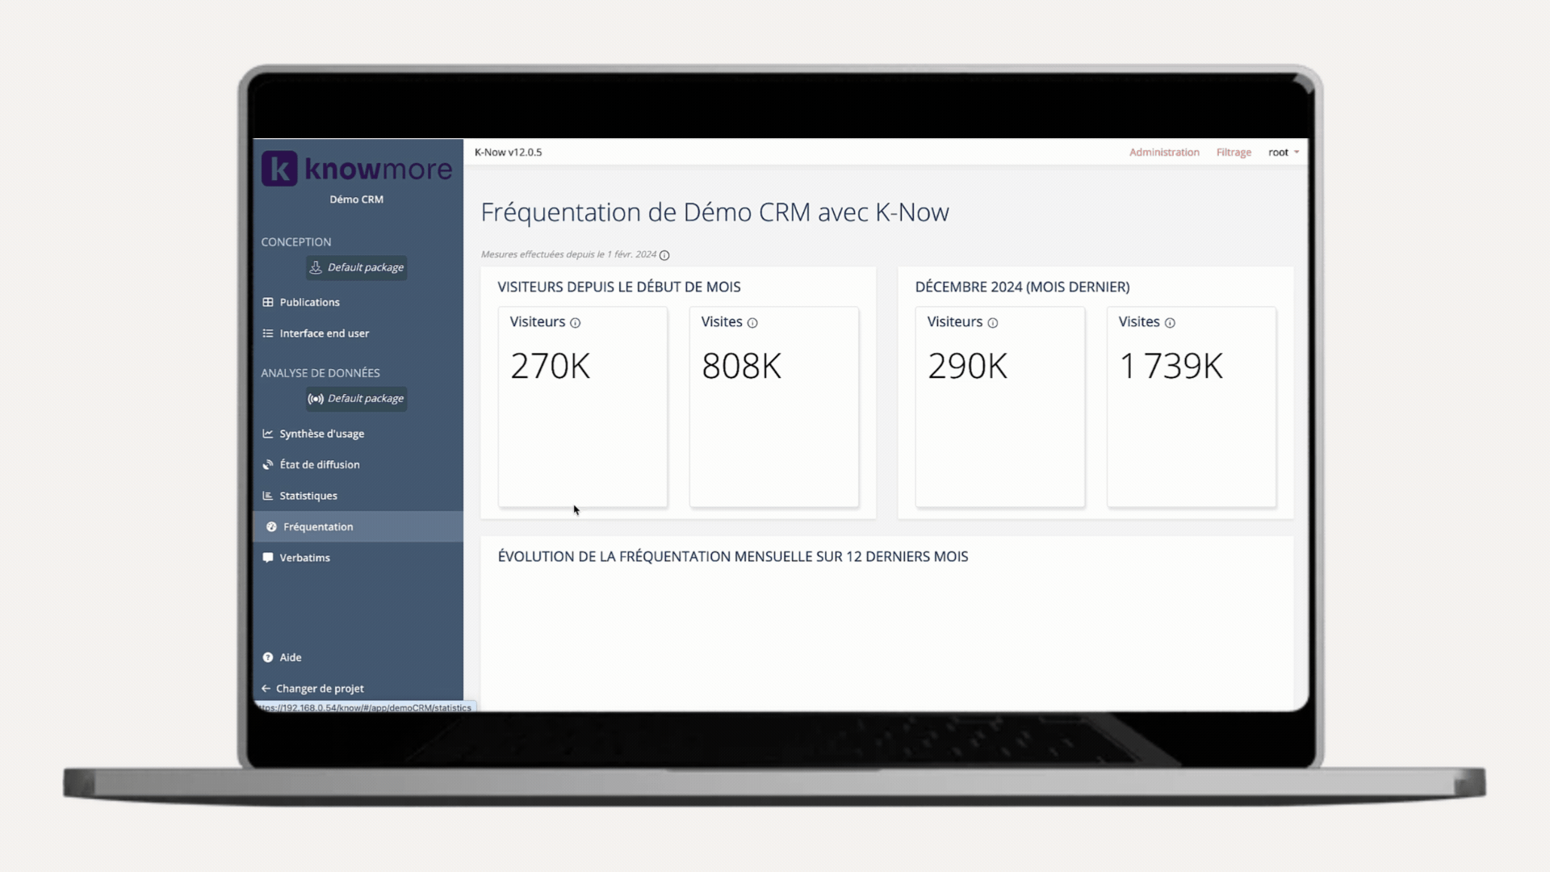Screen dimensions: 1550x872
Task: Click Mesures effectuées depuis le 1 févr. 2024
Action: [568, 254]
